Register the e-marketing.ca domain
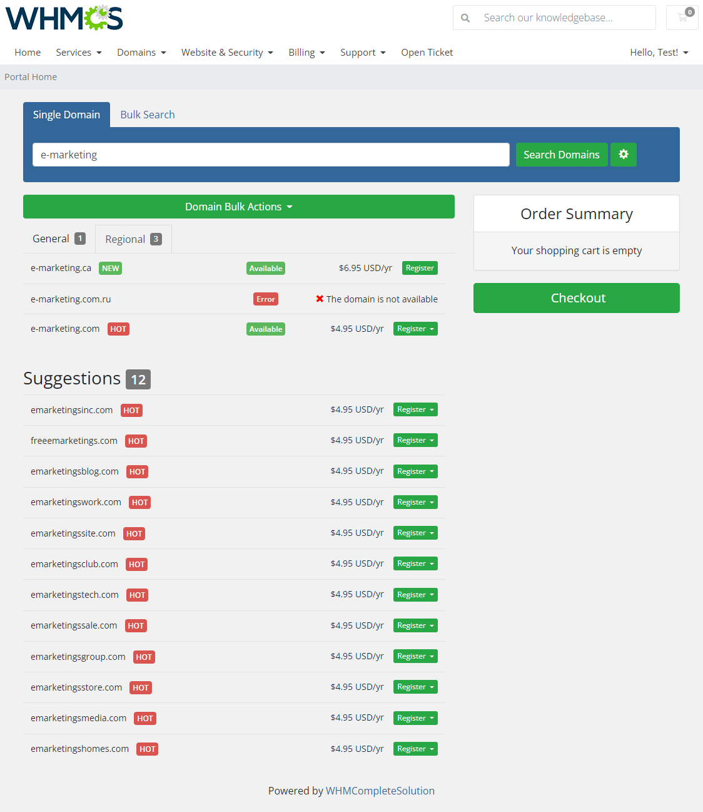 [420, 268]
